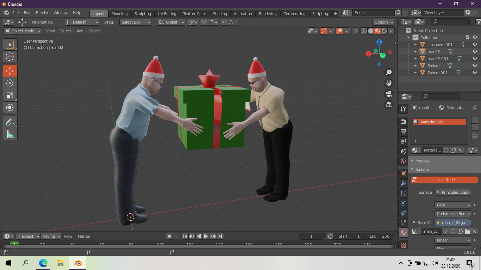Open the Render menu
Viewport: 481px width, 270px height.
[x=42, y=13]
